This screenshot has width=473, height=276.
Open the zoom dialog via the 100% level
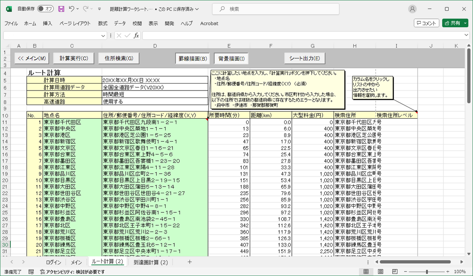460,272
